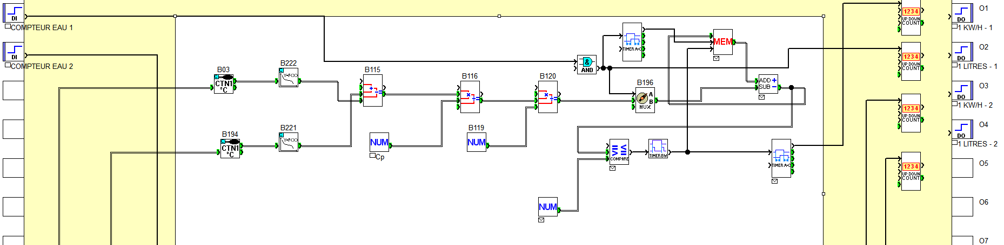Click the Y=F(X) function block B222
Screen dimensions: 1004x245
(289, 78)
